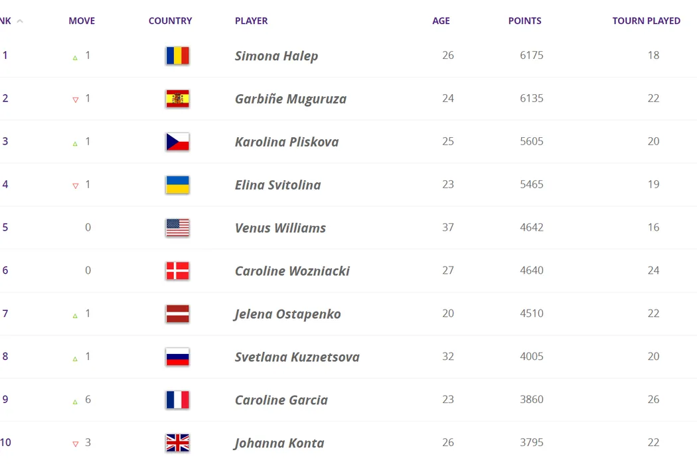Click the POINTS column header
The image size is (697, 464).
(x=524, y=21)
